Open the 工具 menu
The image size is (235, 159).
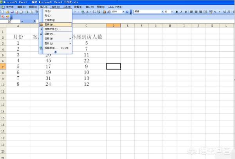67,7
